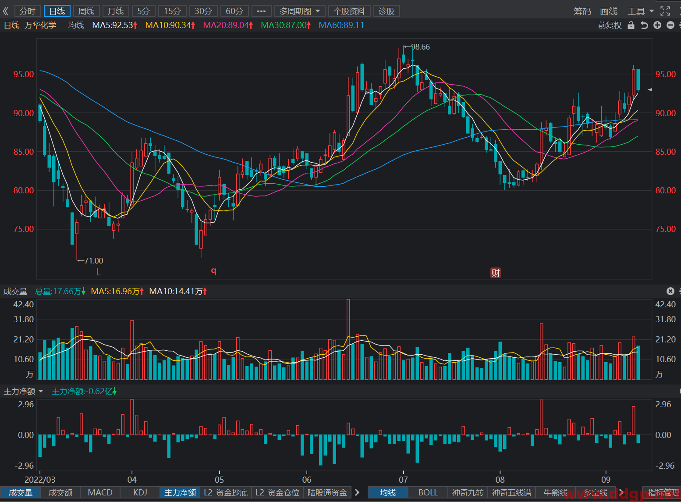
Task: Toggle the 前复权 price adjustment mode
Action: [x=610, y=25]
